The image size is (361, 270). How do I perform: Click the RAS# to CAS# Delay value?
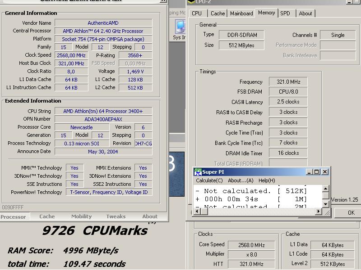[288, 112]
